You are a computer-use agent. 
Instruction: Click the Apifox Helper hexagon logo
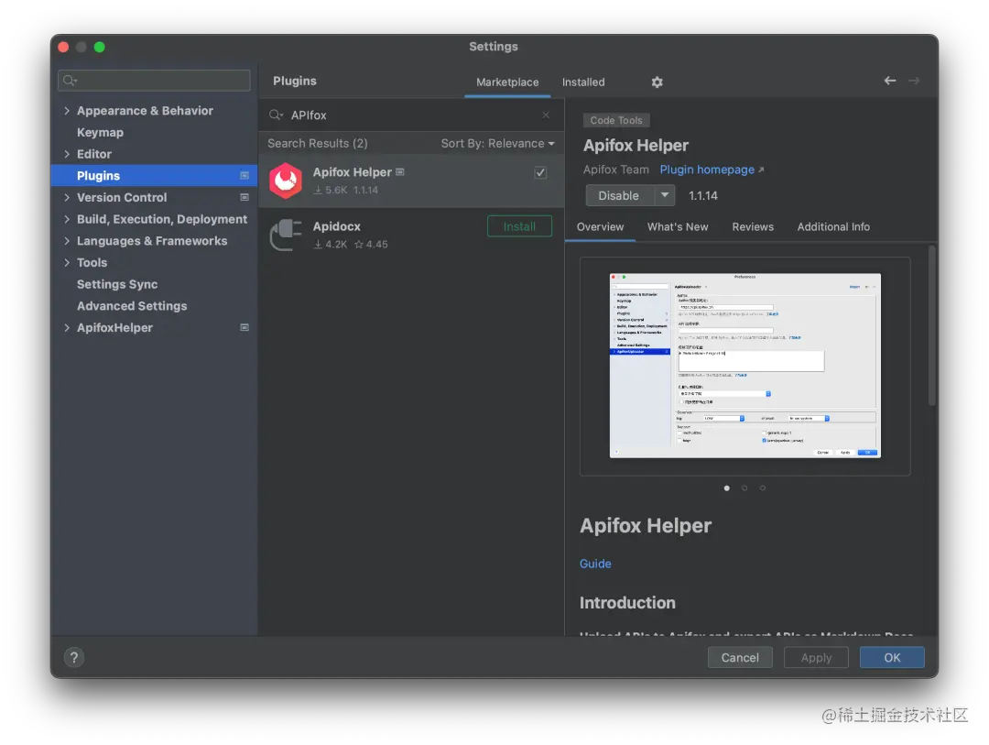(x=286, y=181)
